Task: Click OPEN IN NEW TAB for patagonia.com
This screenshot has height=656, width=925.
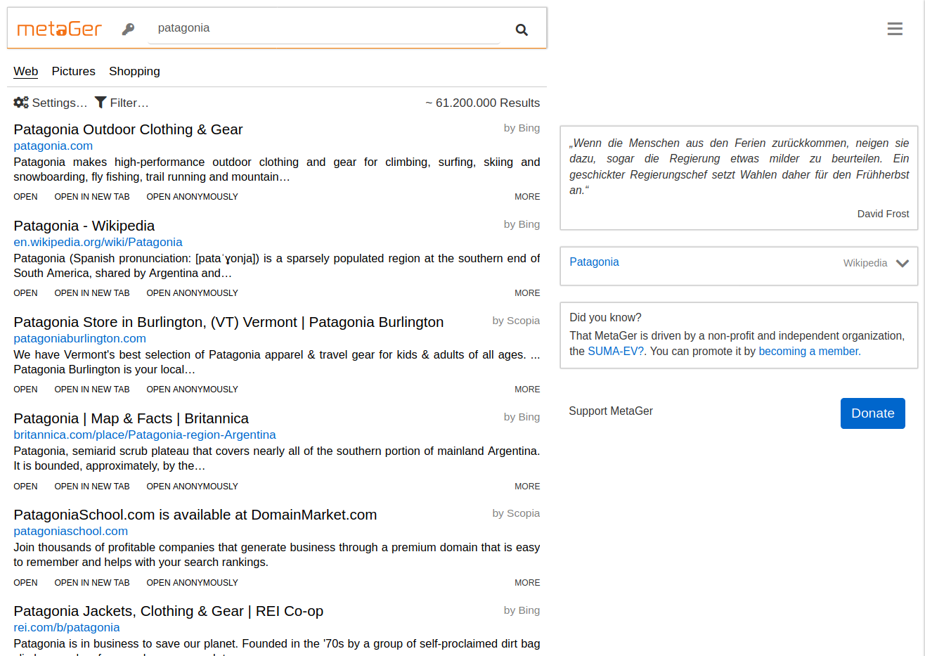Action: [92, 197]
